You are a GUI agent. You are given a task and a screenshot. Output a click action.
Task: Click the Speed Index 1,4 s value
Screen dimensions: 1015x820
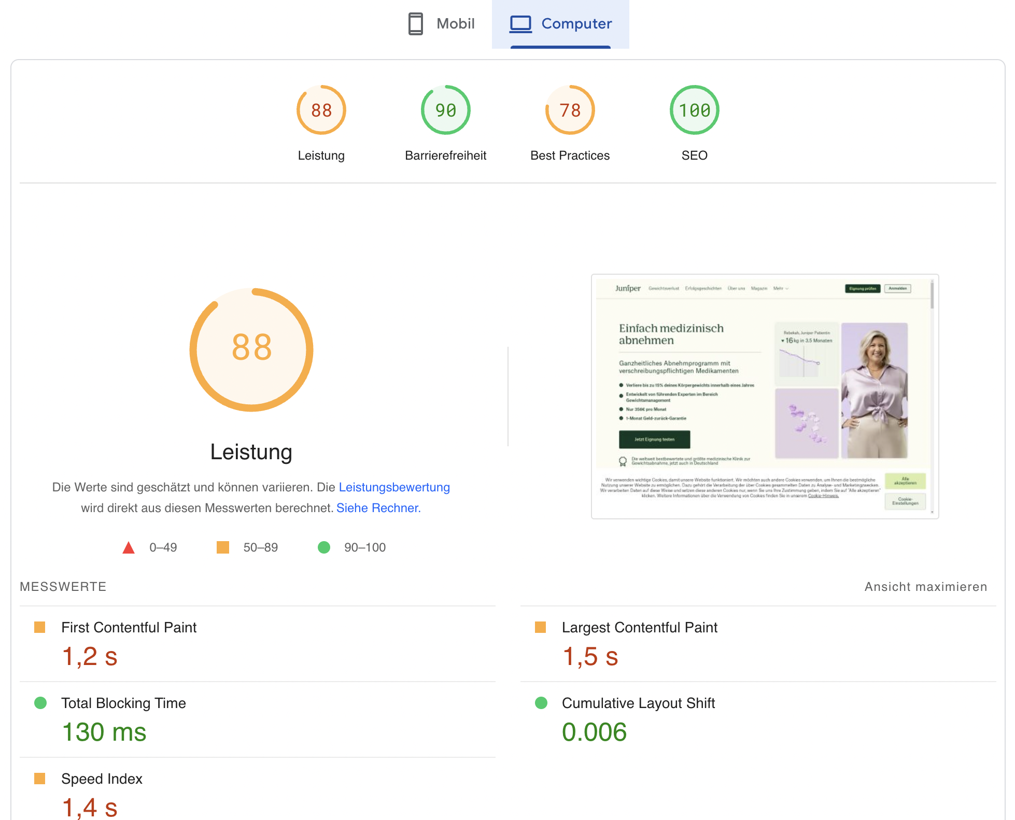(x=90, y=808)
